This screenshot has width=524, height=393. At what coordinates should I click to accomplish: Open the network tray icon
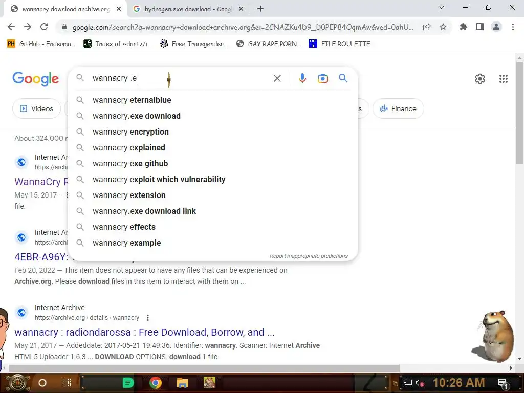[x=408, y=383]
